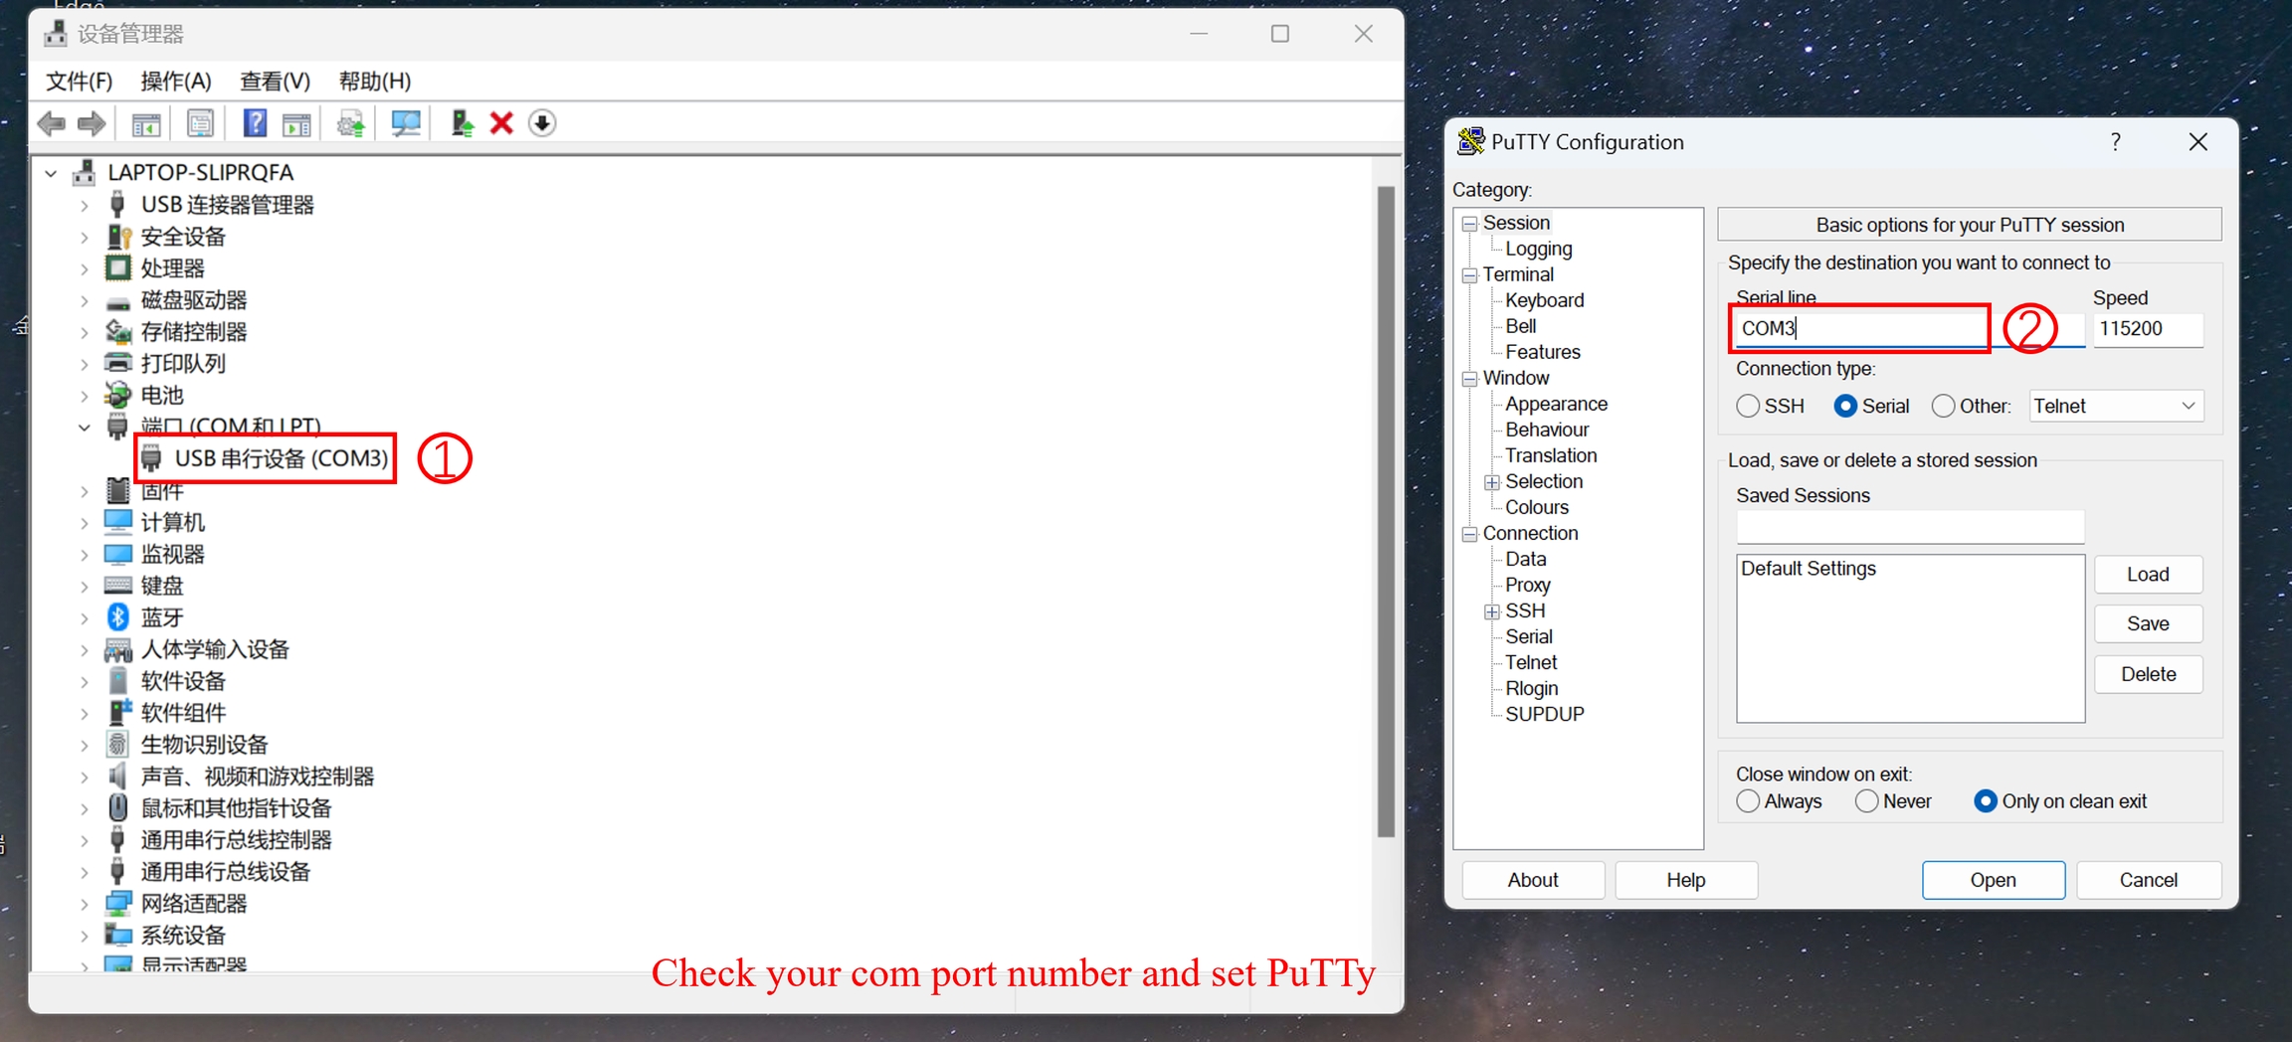This screenshot has width=2292, height=1042.
Task: Click the printer icon beside 打印队列
Action: click(118, 363)
